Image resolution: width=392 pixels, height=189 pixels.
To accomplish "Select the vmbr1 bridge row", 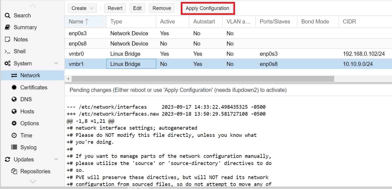I will pyautogui.click(x=228, y=64).
